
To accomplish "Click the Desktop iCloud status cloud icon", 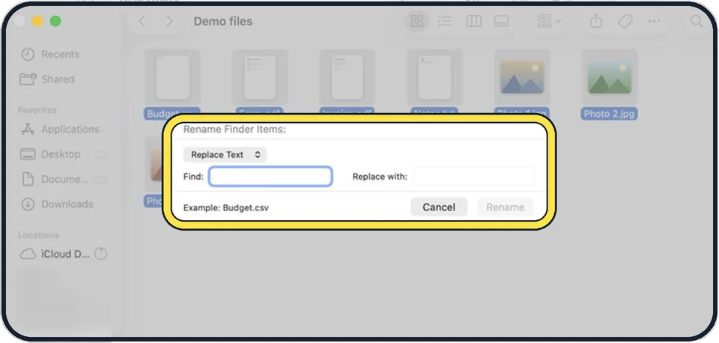I will [x=100, y=154].
